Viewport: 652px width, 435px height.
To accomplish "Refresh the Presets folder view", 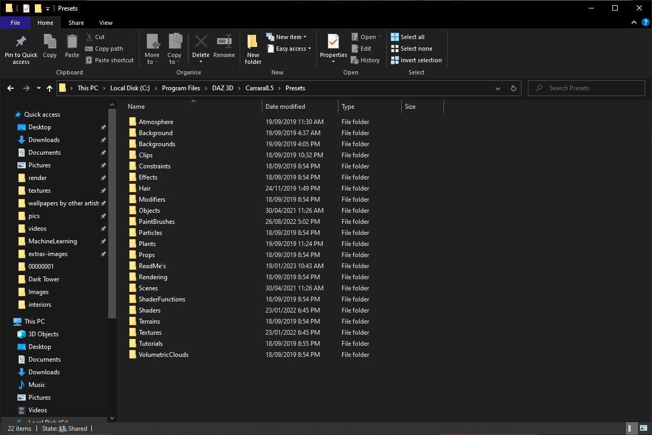I will (x=513, y=88).
